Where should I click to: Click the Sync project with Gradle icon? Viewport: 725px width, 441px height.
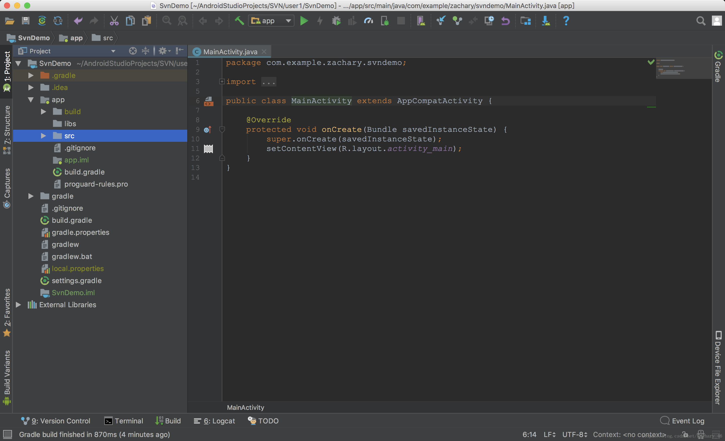(x=42, y=21)
